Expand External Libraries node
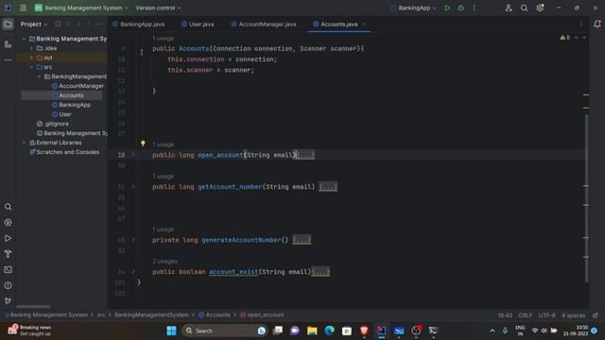Screen dimensions: 605x340 (24, 143)
